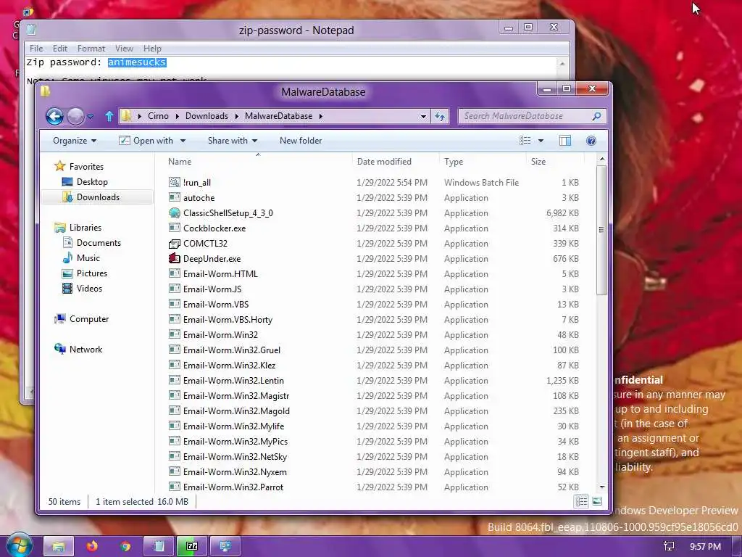742x557 pixels.
Task: Select the ClassicShellSetup_4_3_0 shell icon
Action: (x=175, y=213)
